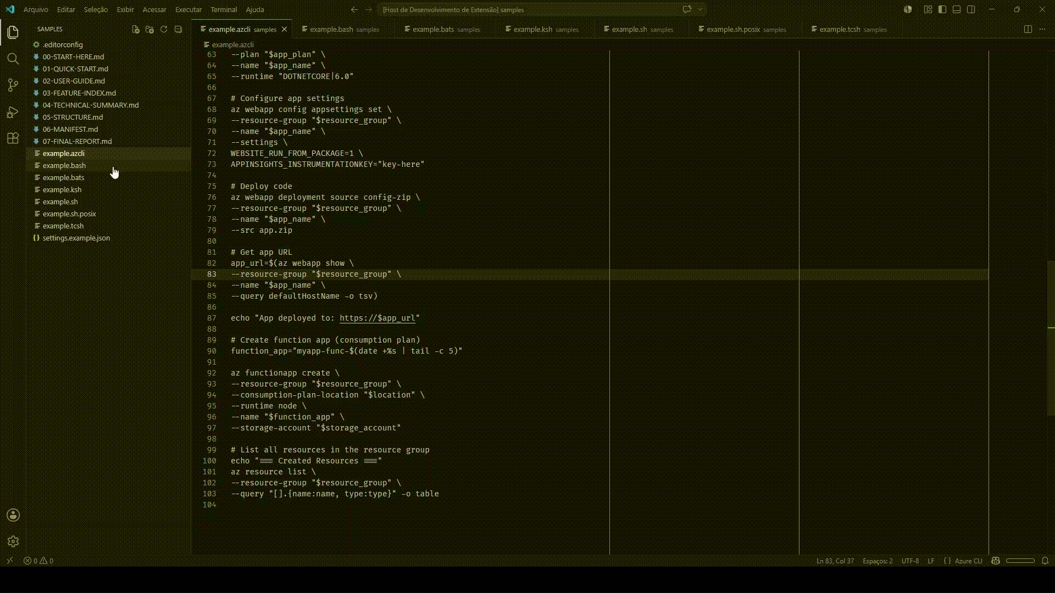
Task: Open 03-FEATURE-INDEX.md file
Action: 109,93
